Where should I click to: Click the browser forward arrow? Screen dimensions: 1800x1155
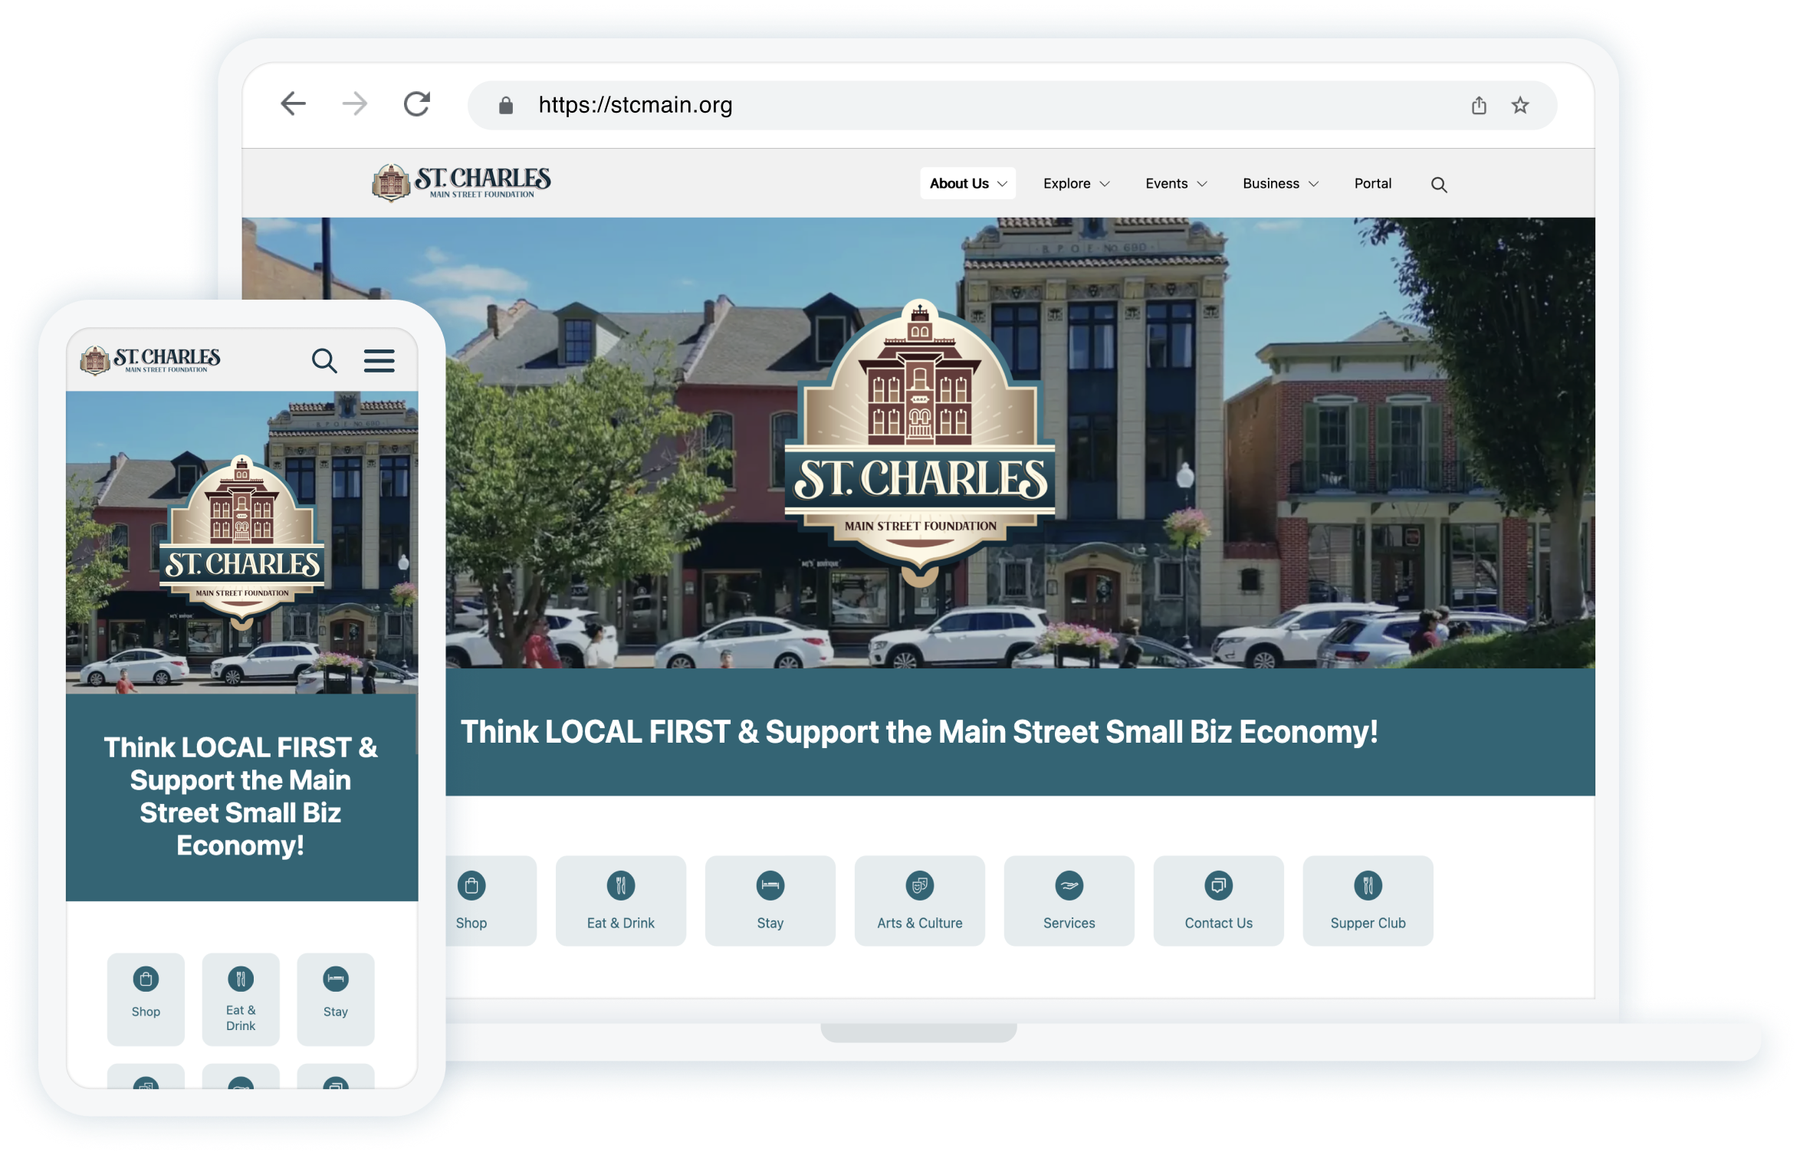355,103
